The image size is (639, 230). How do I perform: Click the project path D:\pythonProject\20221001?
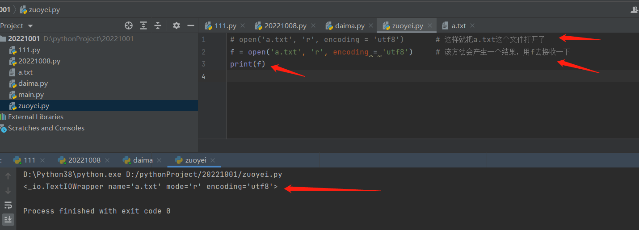click(x=88, y=39)
